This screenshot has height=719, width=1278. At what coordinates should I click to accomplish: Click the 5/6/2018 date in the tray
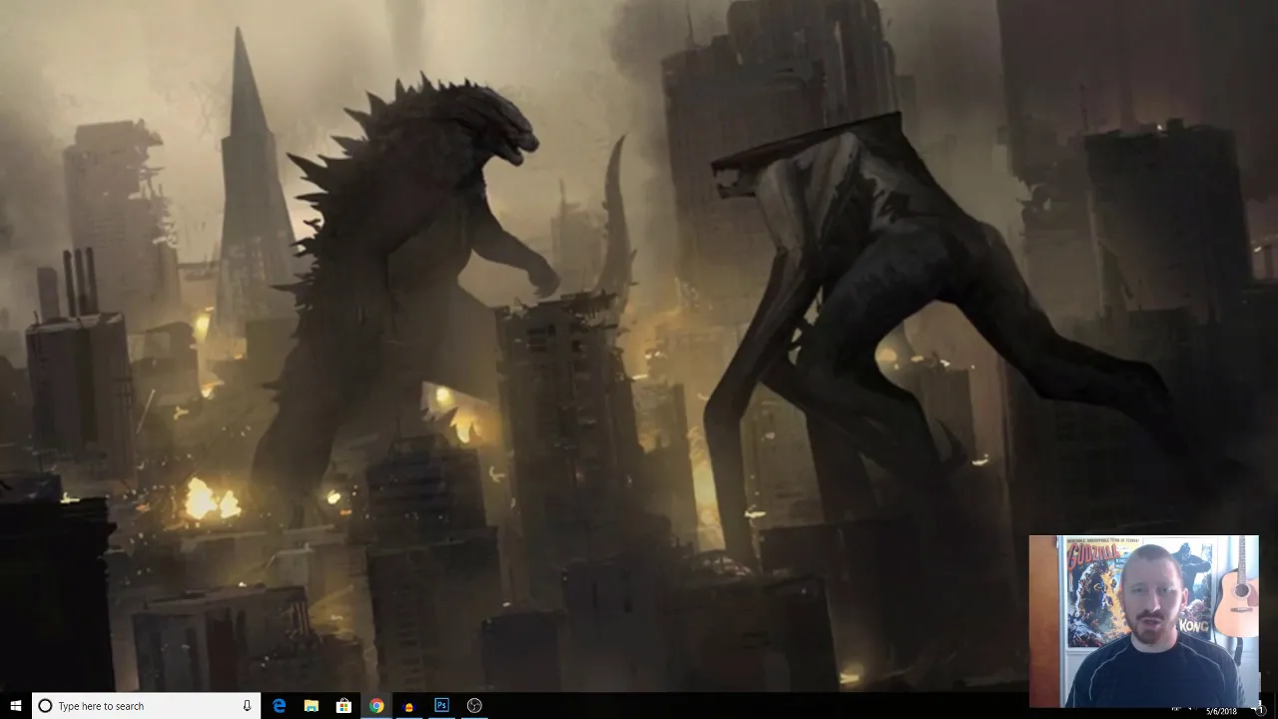tap(1220, 711)
